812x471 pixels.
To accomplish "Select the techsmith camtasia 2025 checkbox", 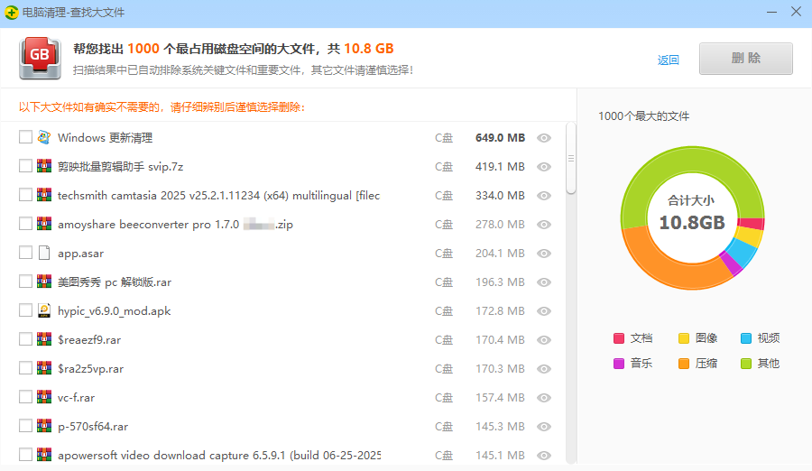I will tap(25, 196).
